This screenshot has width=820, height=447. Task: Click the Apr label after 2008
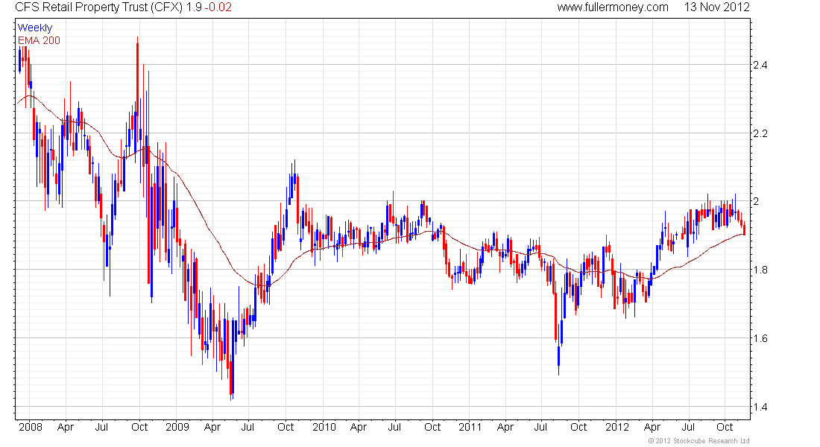(66, 427)
